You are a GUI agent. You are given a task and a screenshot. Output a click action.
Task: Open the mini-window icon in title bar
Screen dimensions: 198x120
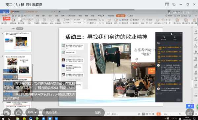[167, 4]
